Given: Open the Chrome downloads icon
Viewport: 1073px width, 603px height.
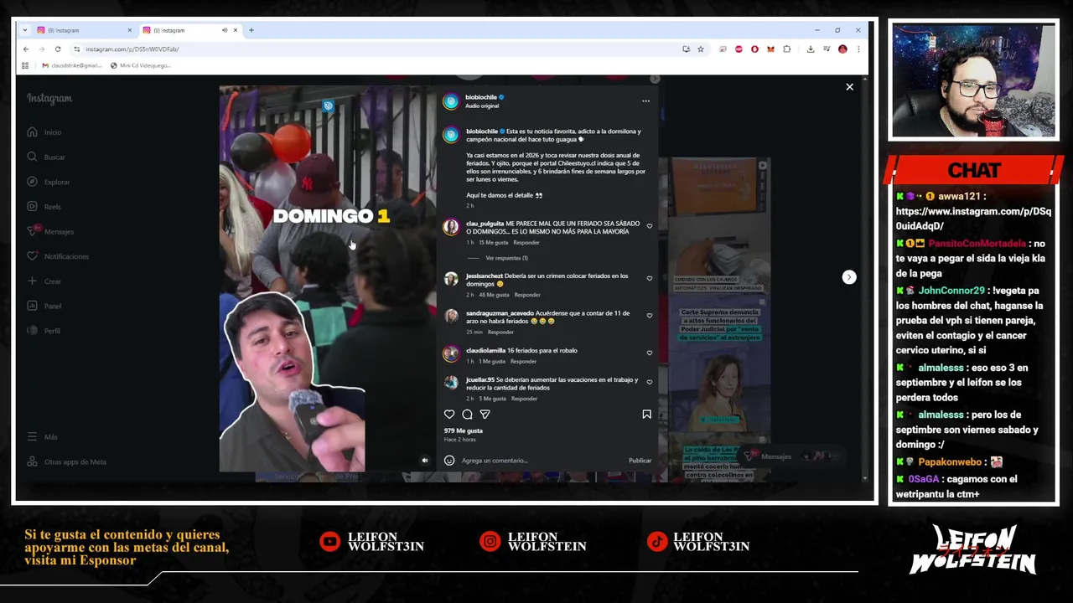Looking at the screenshot, I should tap(811, 49).
